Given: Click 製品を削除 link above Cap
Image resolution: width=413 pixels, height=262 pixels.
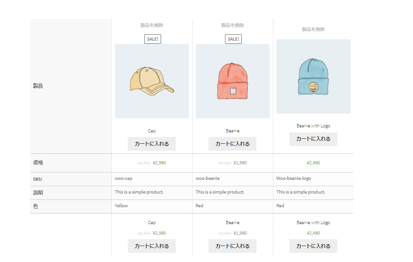Looking at the screenshot, I should coord(152,25).
